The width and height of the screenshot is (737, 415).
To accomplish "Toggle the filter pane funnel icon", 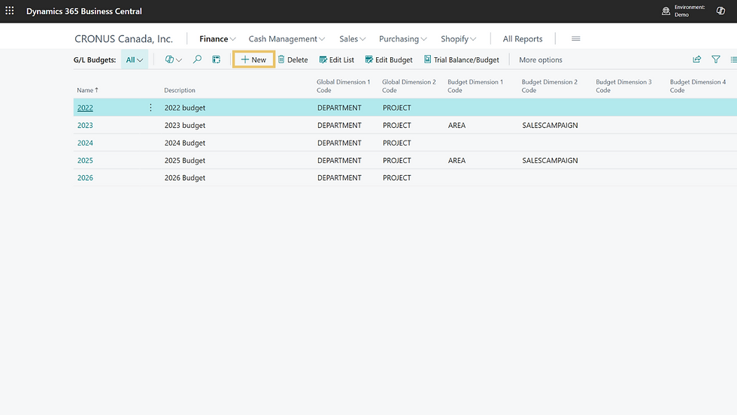I will [715, 59].
